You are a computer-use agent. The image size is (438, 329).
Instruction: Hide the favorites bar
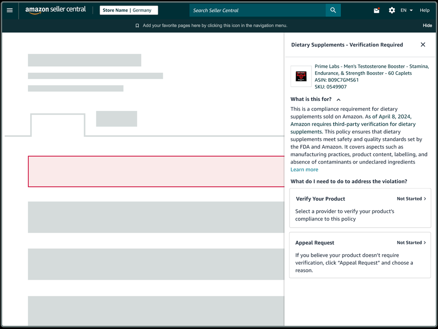click(x=427, y=26)
